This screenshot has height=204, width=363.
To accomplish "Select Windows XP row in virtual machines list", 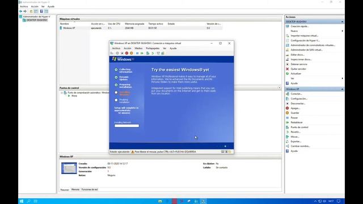I will coord(141,28).
